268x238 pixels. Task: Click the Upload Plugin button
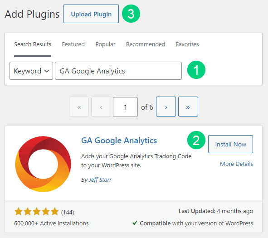pos(91,14)
